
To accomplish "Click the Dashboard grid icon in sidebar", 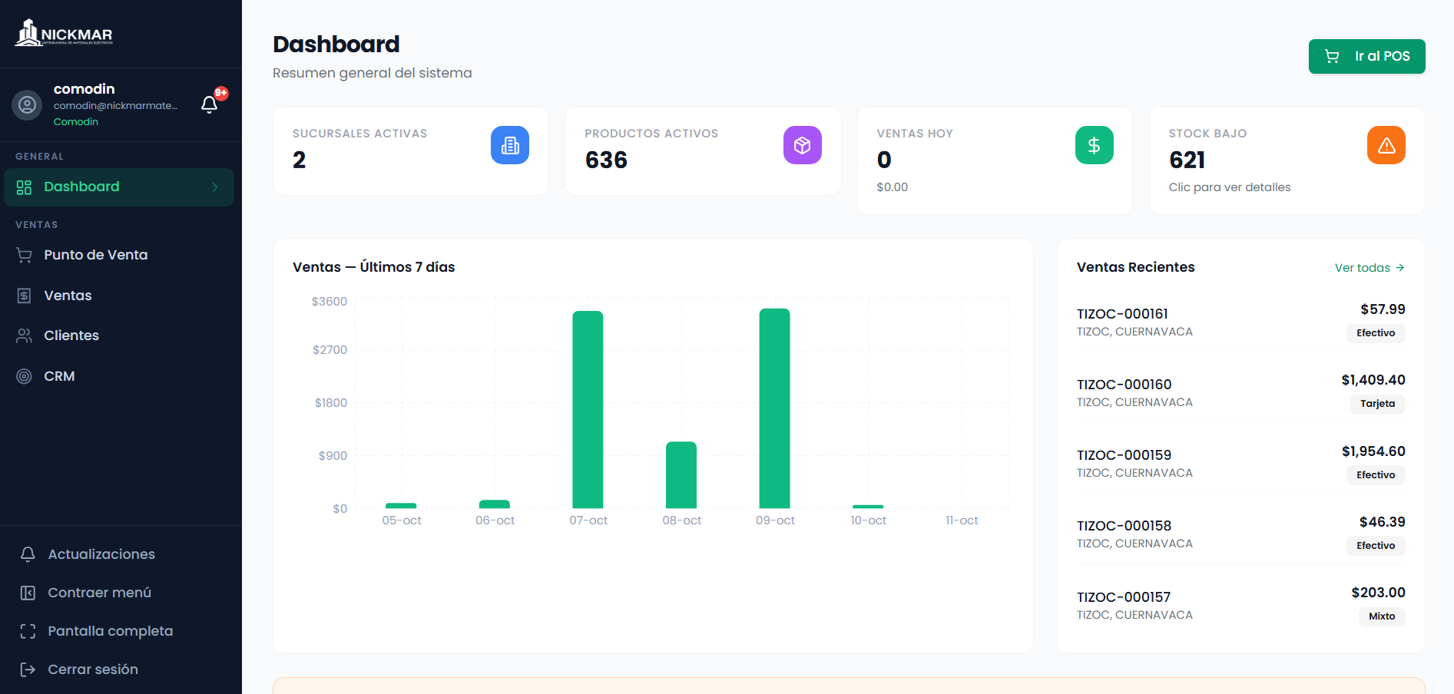I will click(x=25, y=187).
